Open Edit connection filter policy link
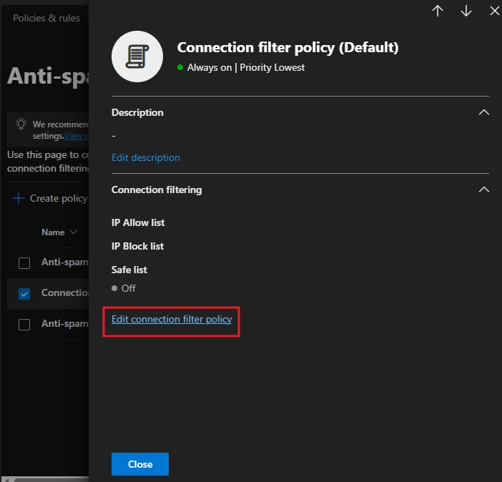Image resolution: width=502 pixels, height=482 pixels. (172, 319)
